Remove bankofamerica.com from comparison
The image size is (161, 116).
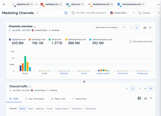112,4
